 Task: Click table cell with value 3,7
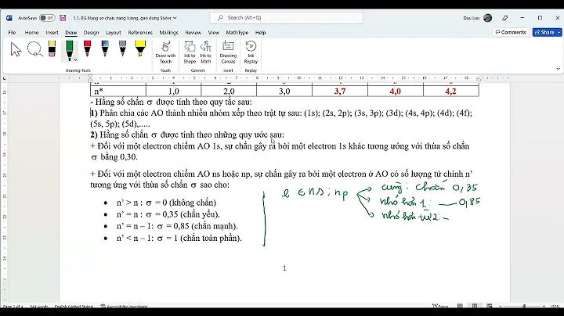pyautogui.click(x=339, y=92)
